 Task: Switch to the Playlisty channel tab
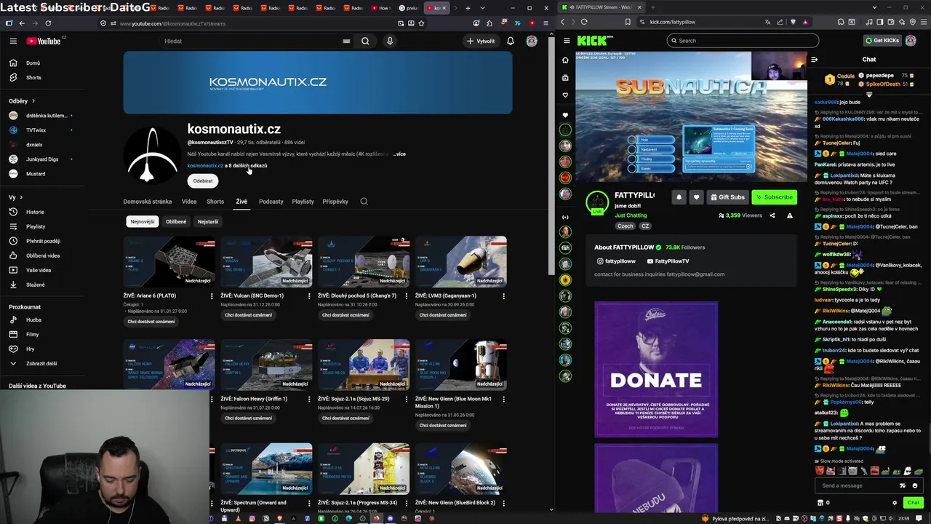point(303,202)
